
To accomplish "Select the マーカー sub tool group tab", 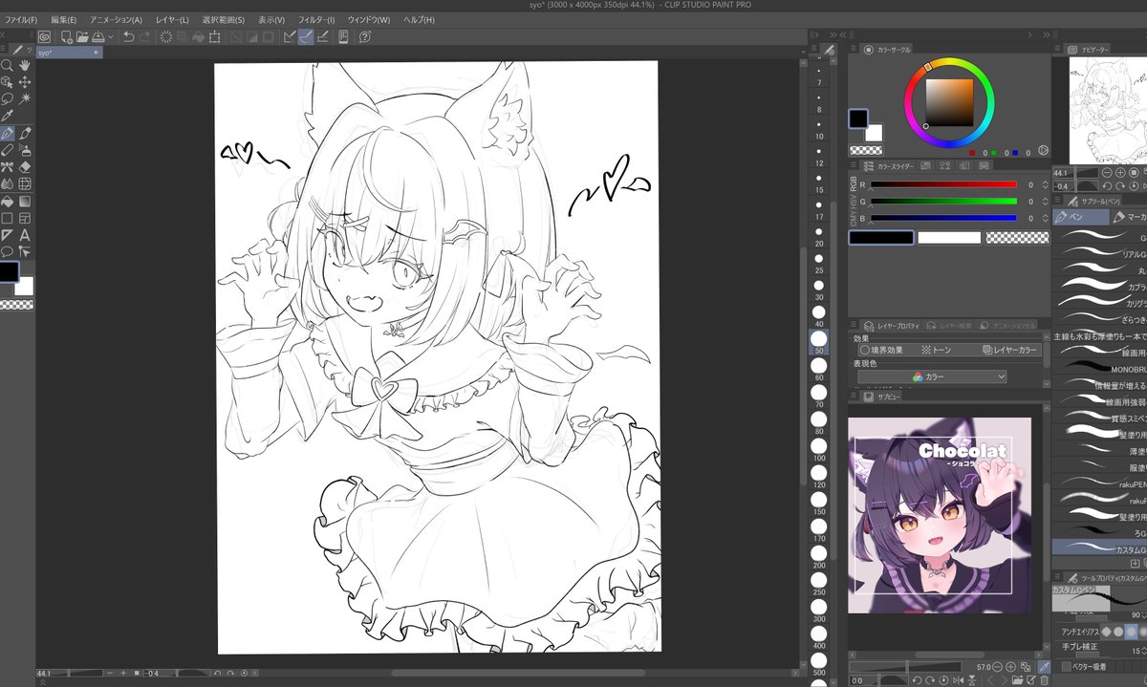I will point(1129,217).
